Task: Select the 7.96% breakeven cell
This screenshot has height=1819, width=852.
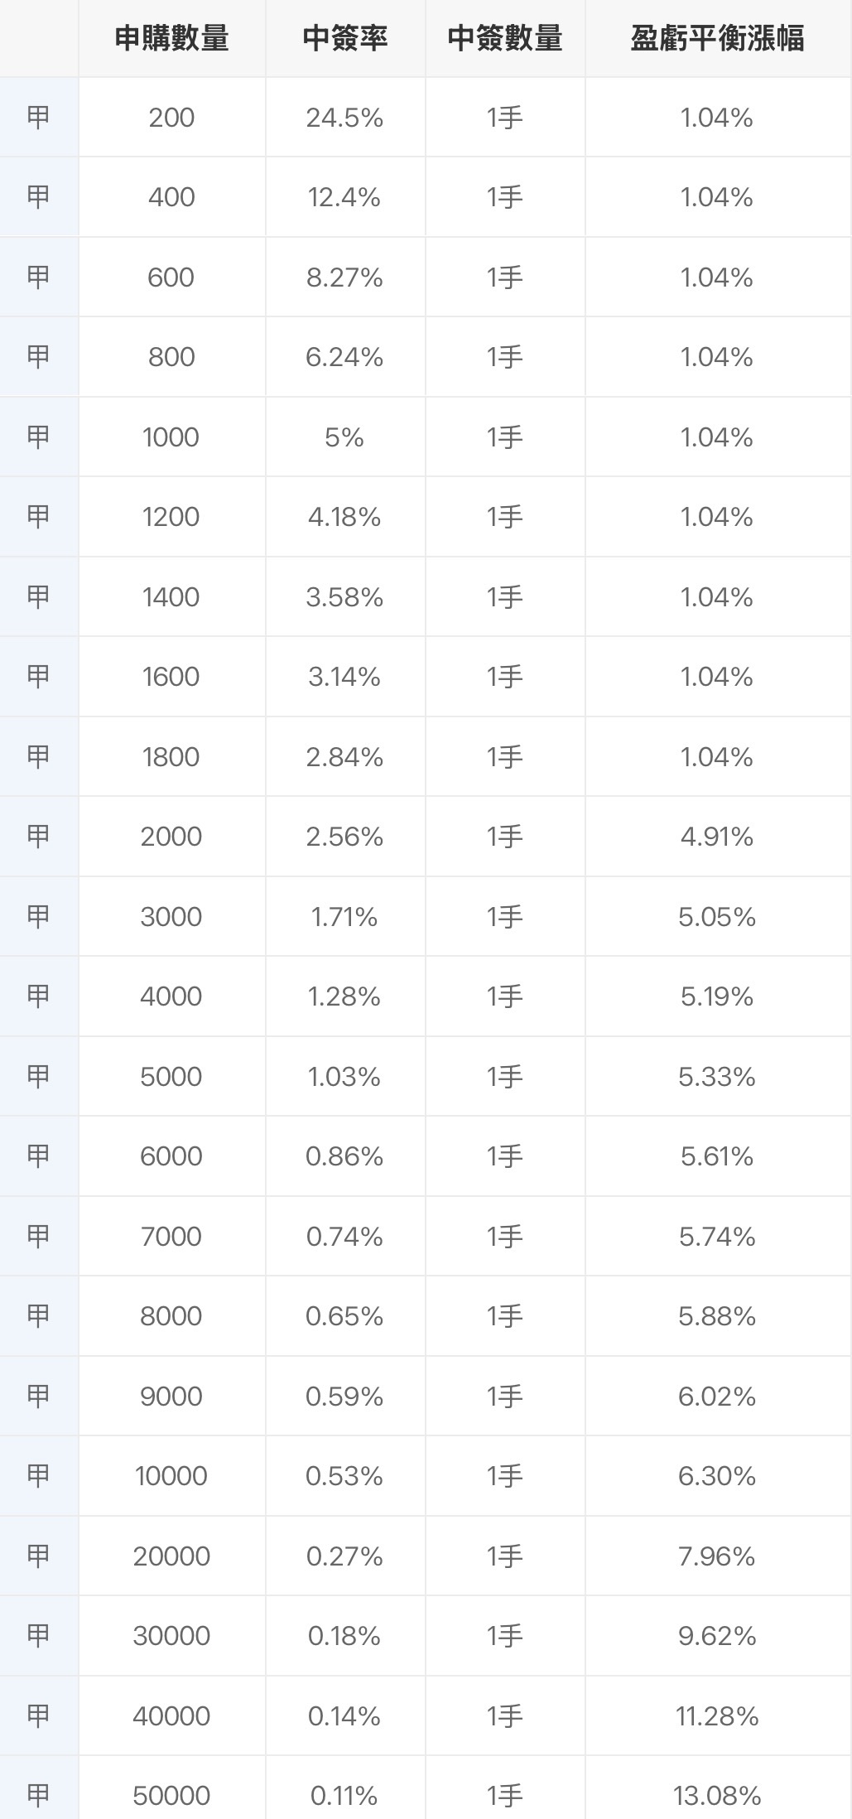Action: tap(718, 1556)
